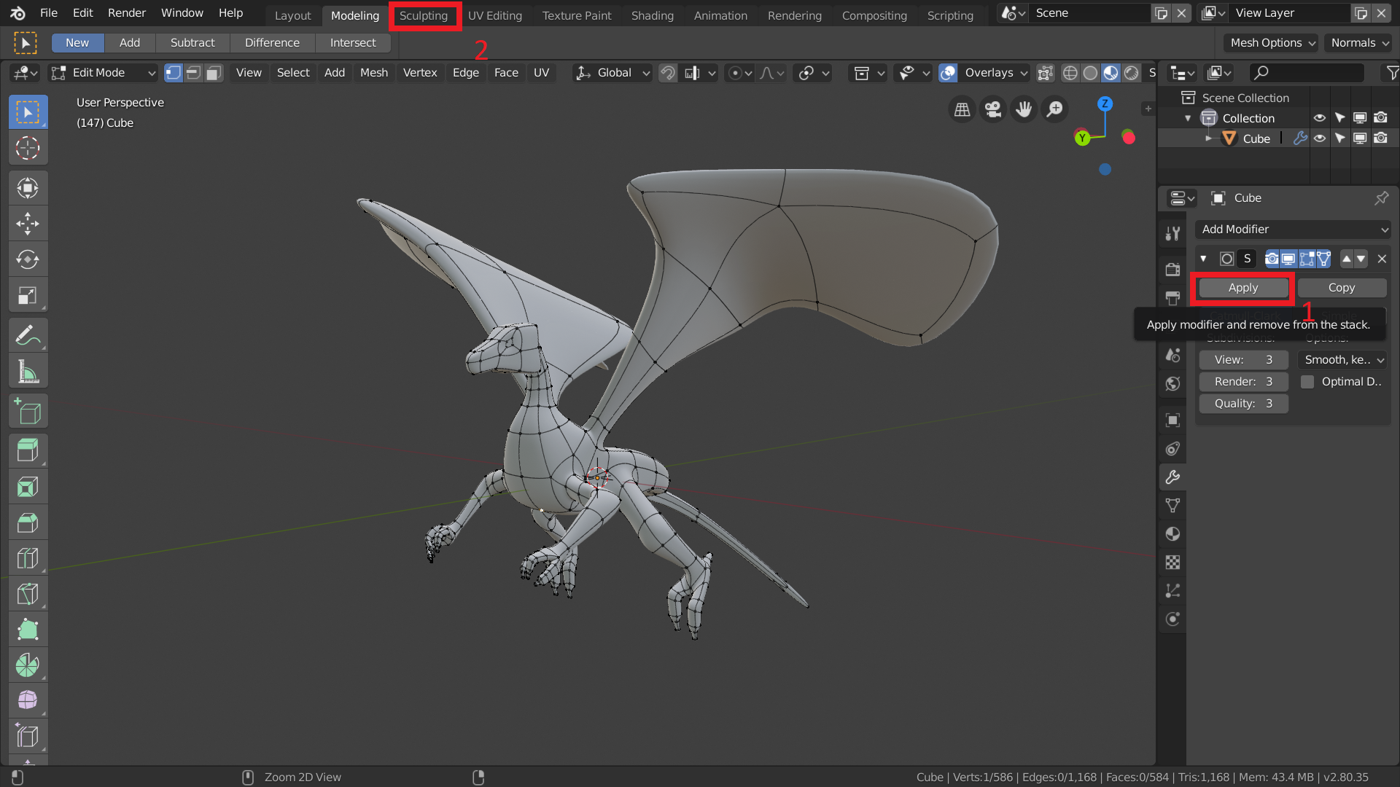Open the File menu

point(49,13)
